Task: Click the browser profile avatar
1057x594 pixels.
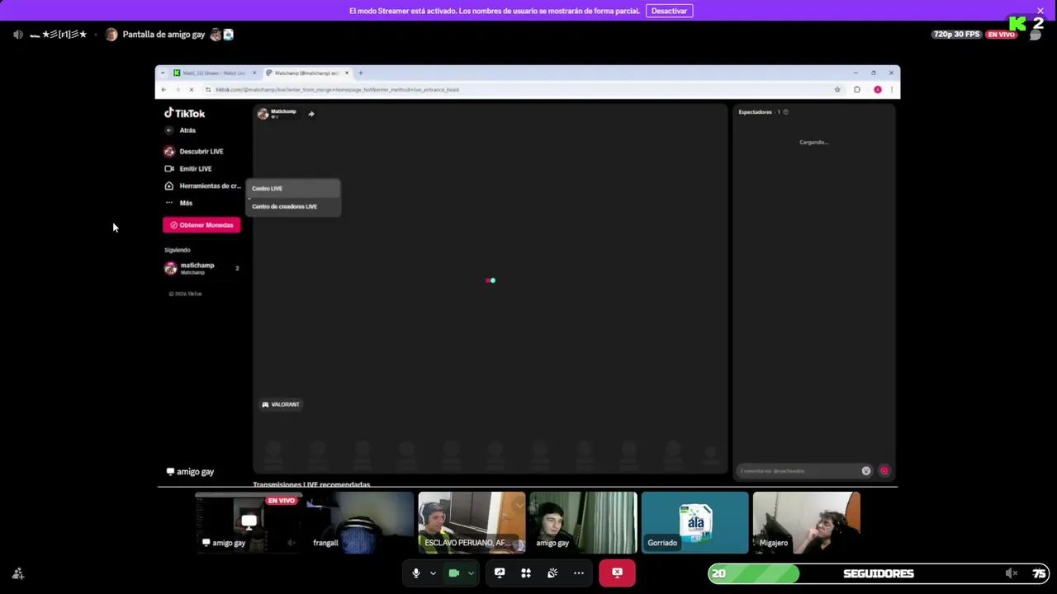Action: pos(878,89)
